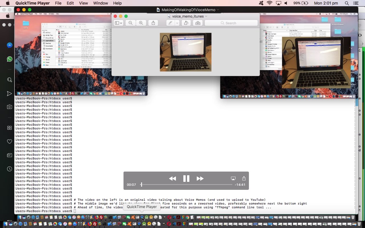
Task: Click Preview's zoom in button
Action: [x=141, y=23]
